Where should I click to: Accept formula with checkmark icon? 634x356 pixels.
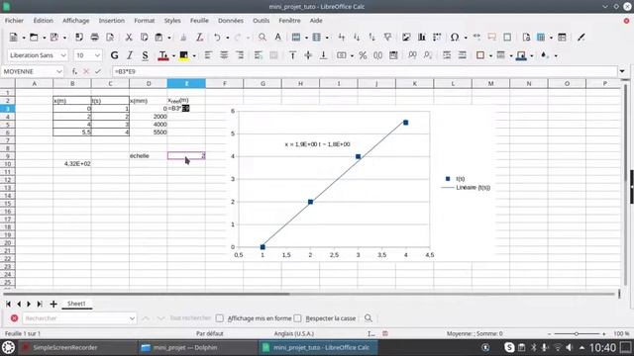pyautogui.click(x=98, y=71)
